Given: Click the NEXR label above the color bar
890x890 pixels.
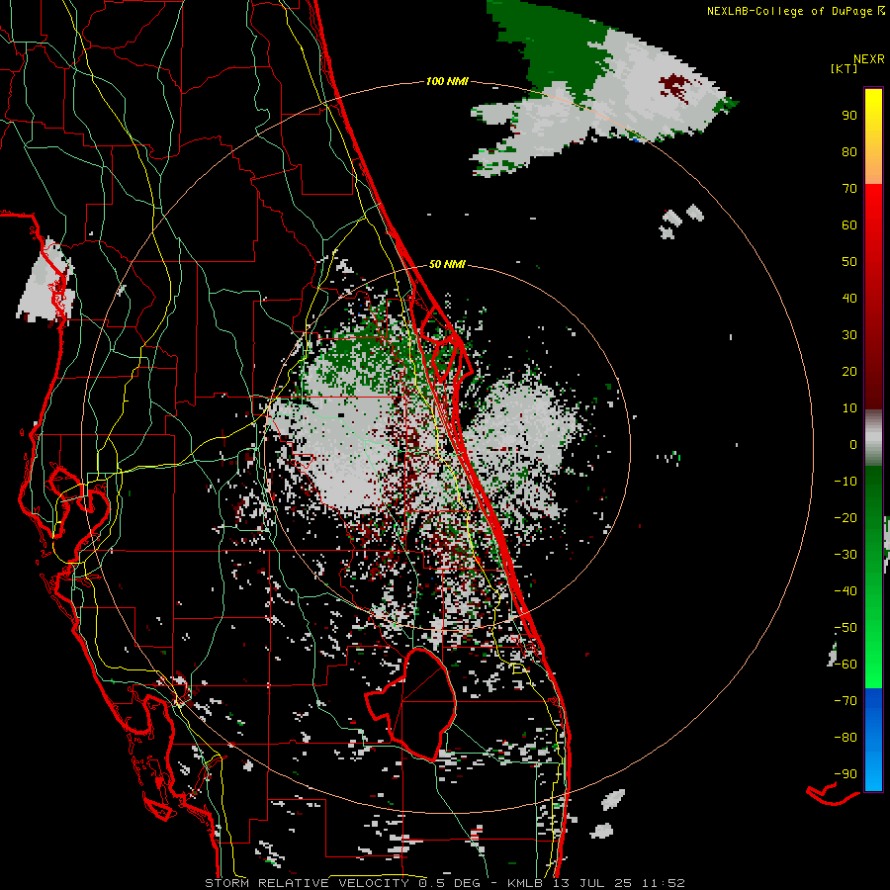Looking at the screenshot, I should 869,58.
